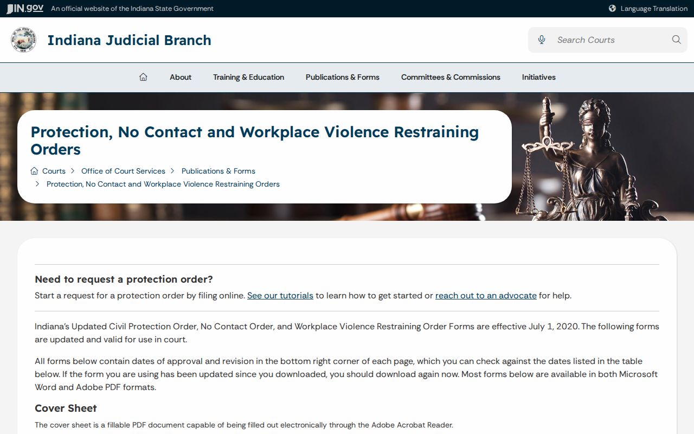Image resolution: width=694 pixels, height=434 pixels.
Task: Click the official website of Indiana text
Action: 132,9
